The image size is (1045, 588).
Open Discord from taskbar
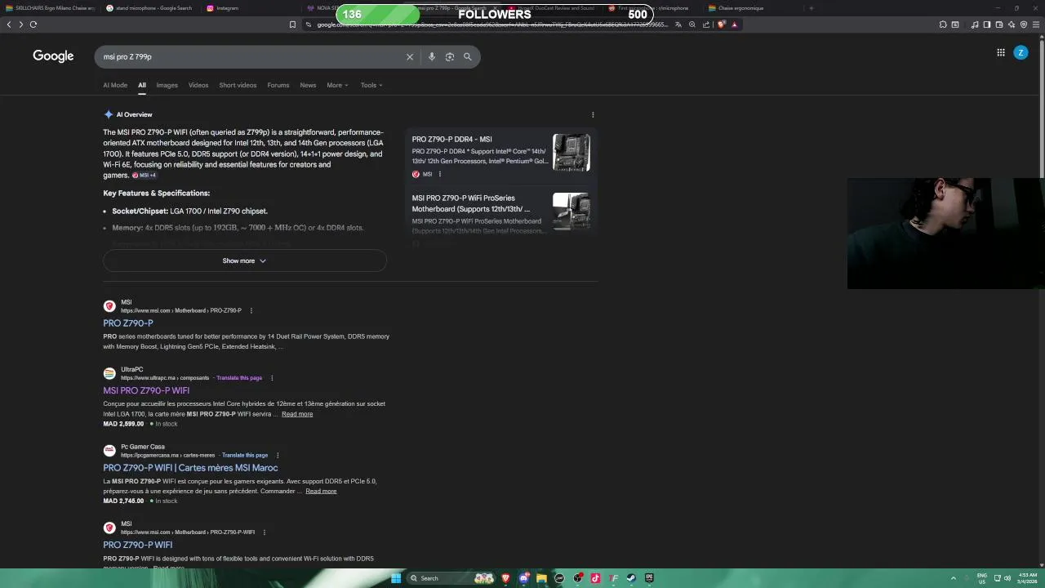pyautogui.click(x=523, y=578)
